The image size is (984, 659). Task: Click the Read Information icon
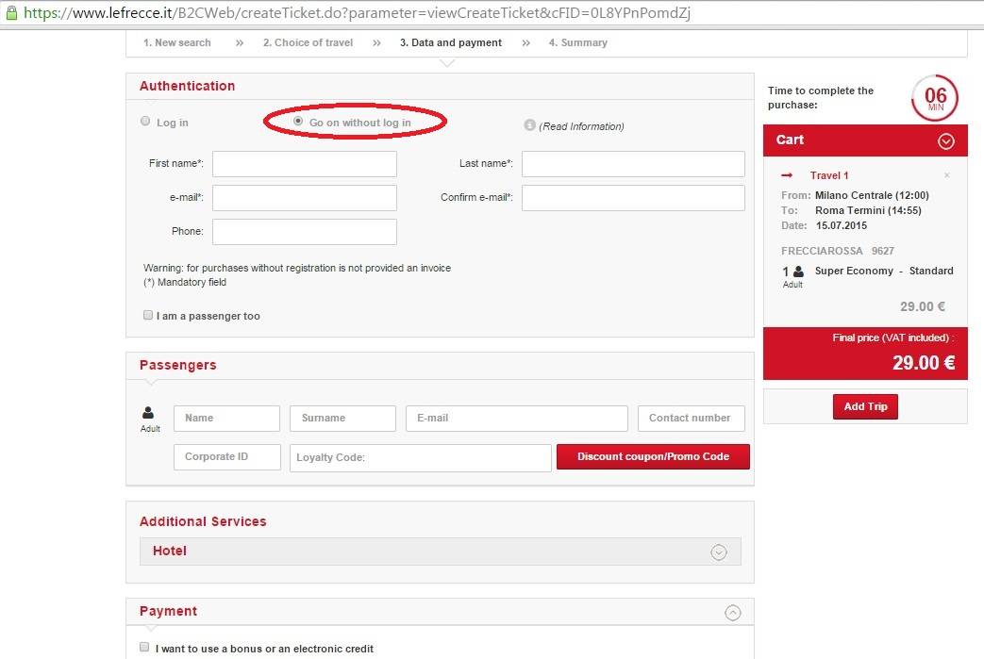pos(530,125)
